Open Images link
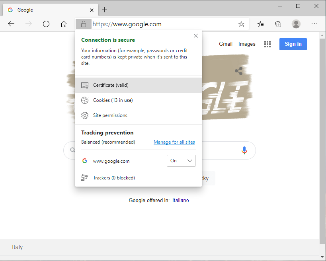 (247, 44)
